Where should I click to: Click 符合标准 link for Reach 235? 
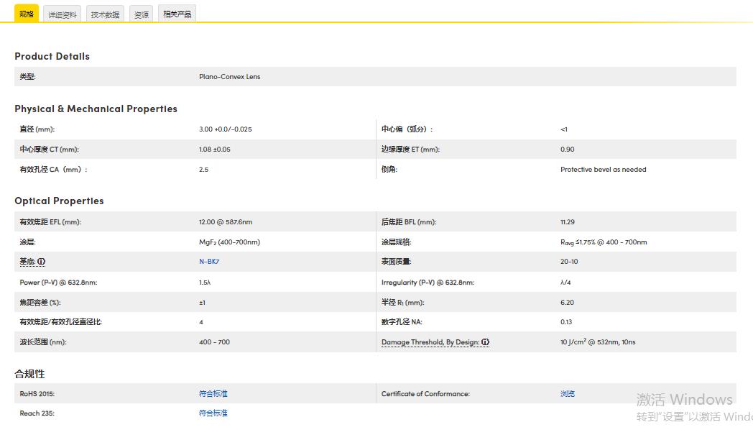click(x=213, y=413)
